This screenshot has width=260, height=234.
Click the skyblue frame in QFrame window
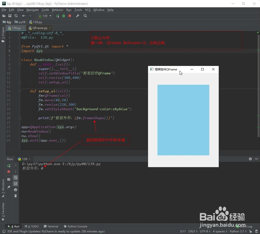pos(183,120)
